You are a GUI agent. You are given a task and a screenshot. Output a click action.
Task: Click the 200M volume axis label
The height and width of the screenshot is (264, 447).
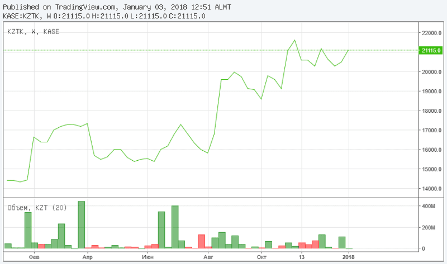[429, 228]
